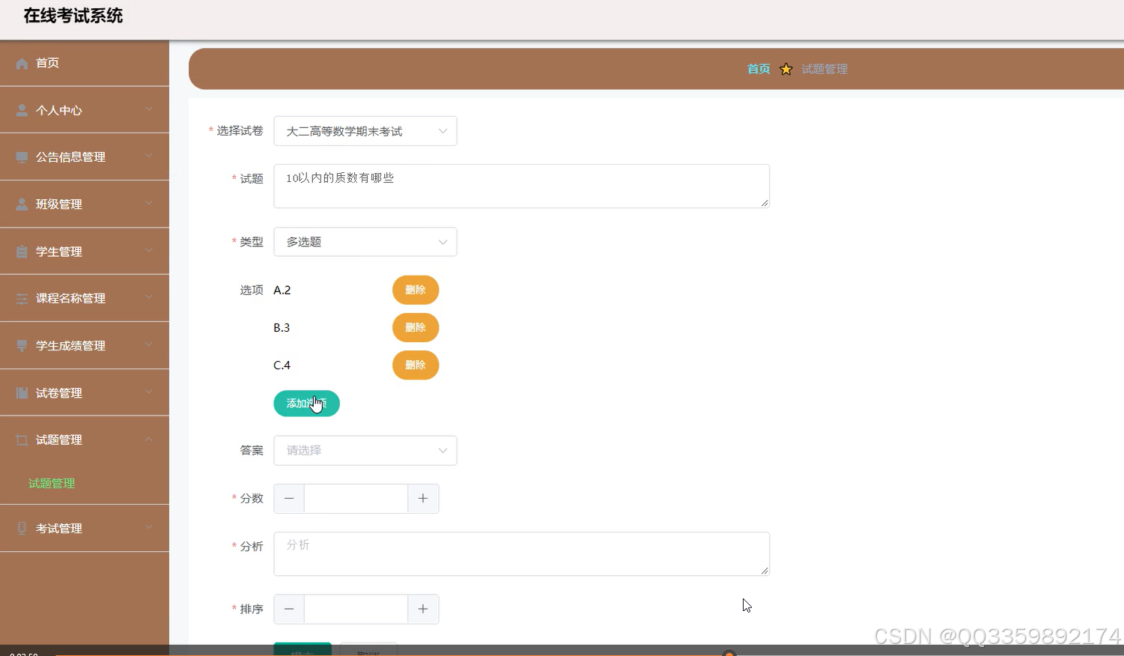Open 公告信息管理 sidebar menu
The image size is (1124, 656).
(x=85, y=157)
